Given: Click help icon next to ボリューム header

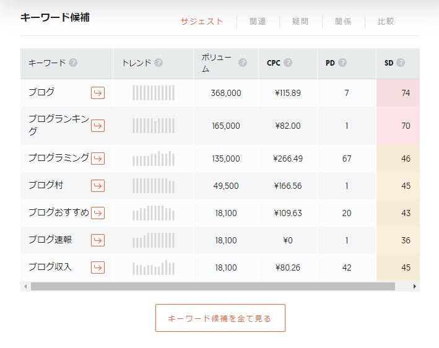Looking at the screenshot, I should (x=243, y=63).
